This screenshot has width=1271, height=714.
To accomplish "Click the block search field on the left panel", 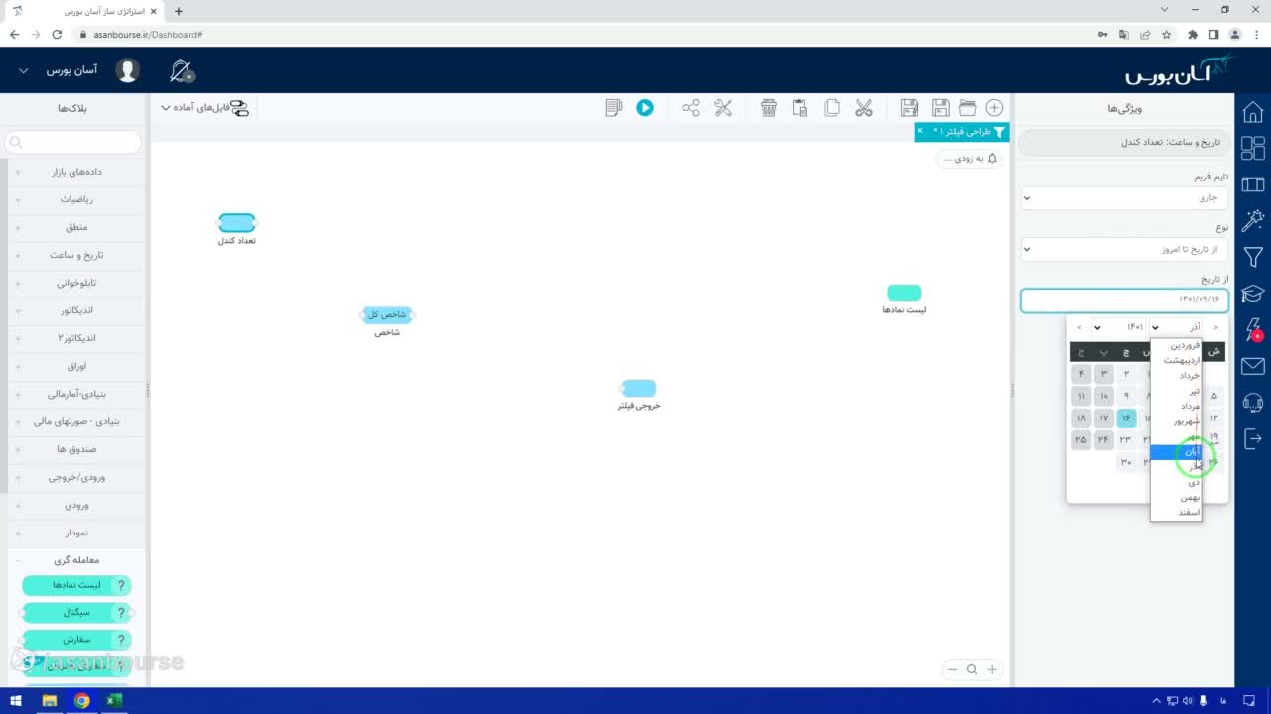I will tap(73, 143).
